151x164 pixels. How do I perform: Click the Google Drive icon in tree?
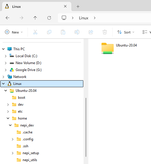click(12, 70)
